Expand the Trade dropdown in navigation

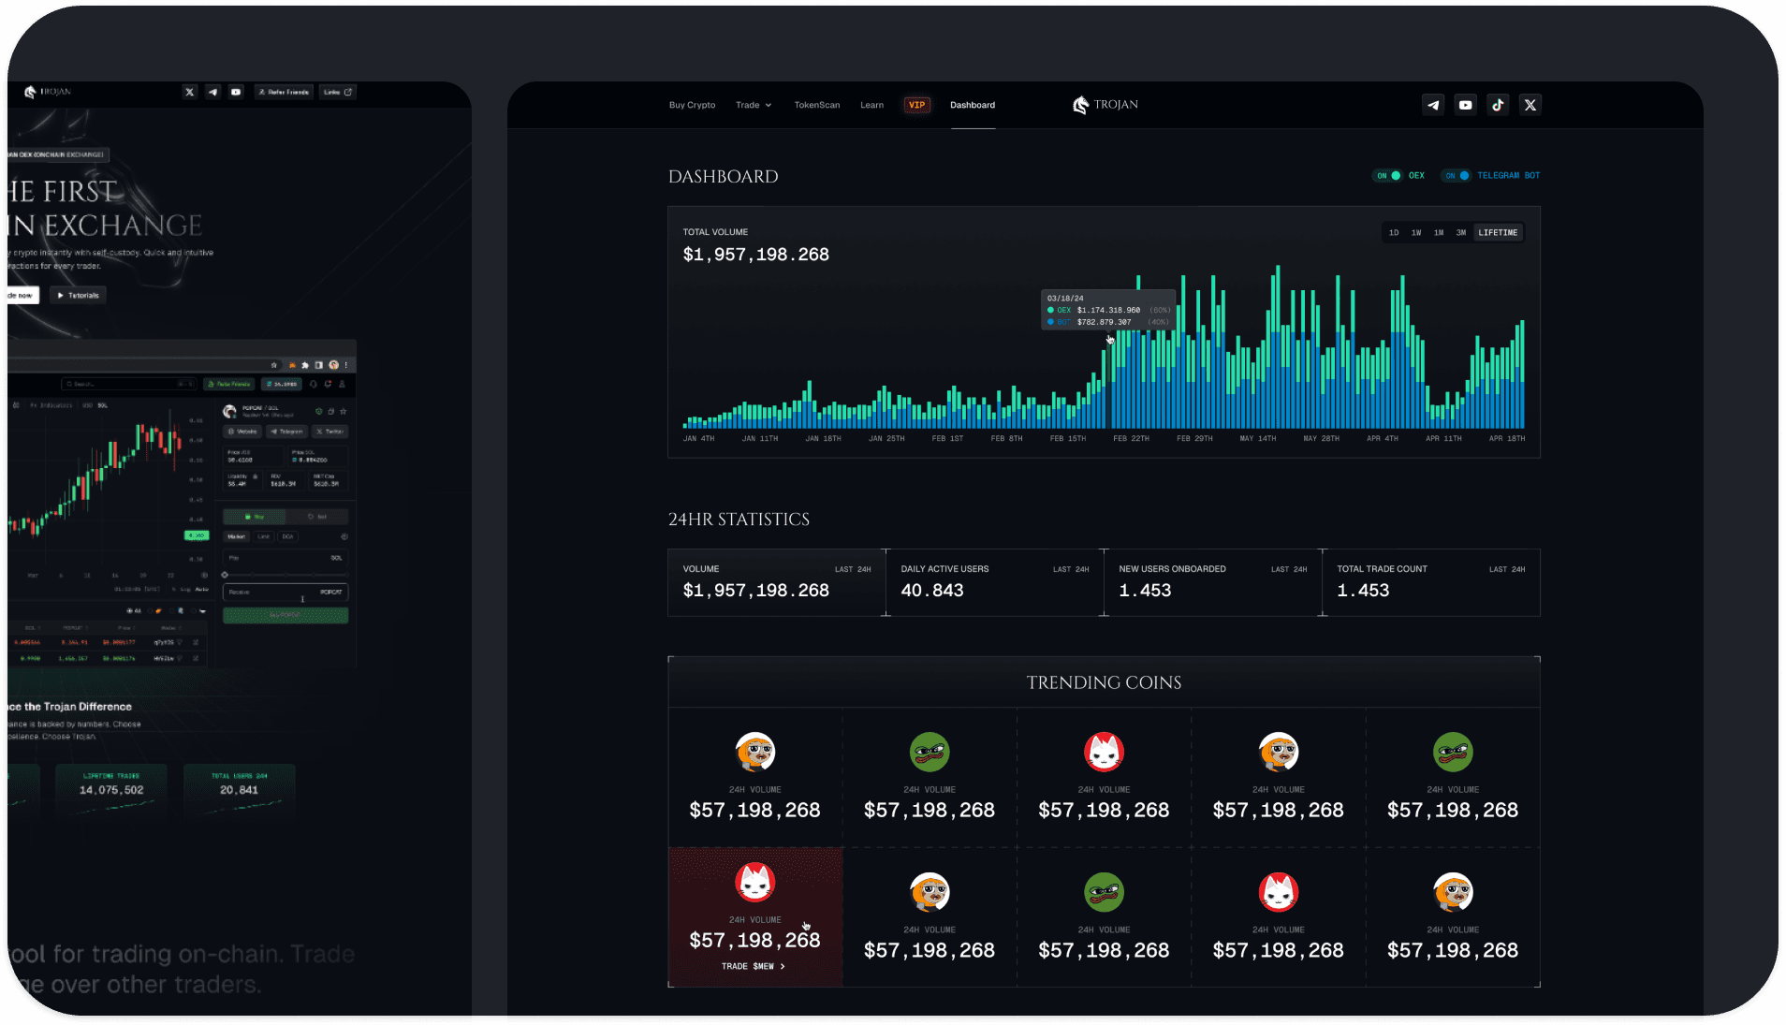coord(754,105)
